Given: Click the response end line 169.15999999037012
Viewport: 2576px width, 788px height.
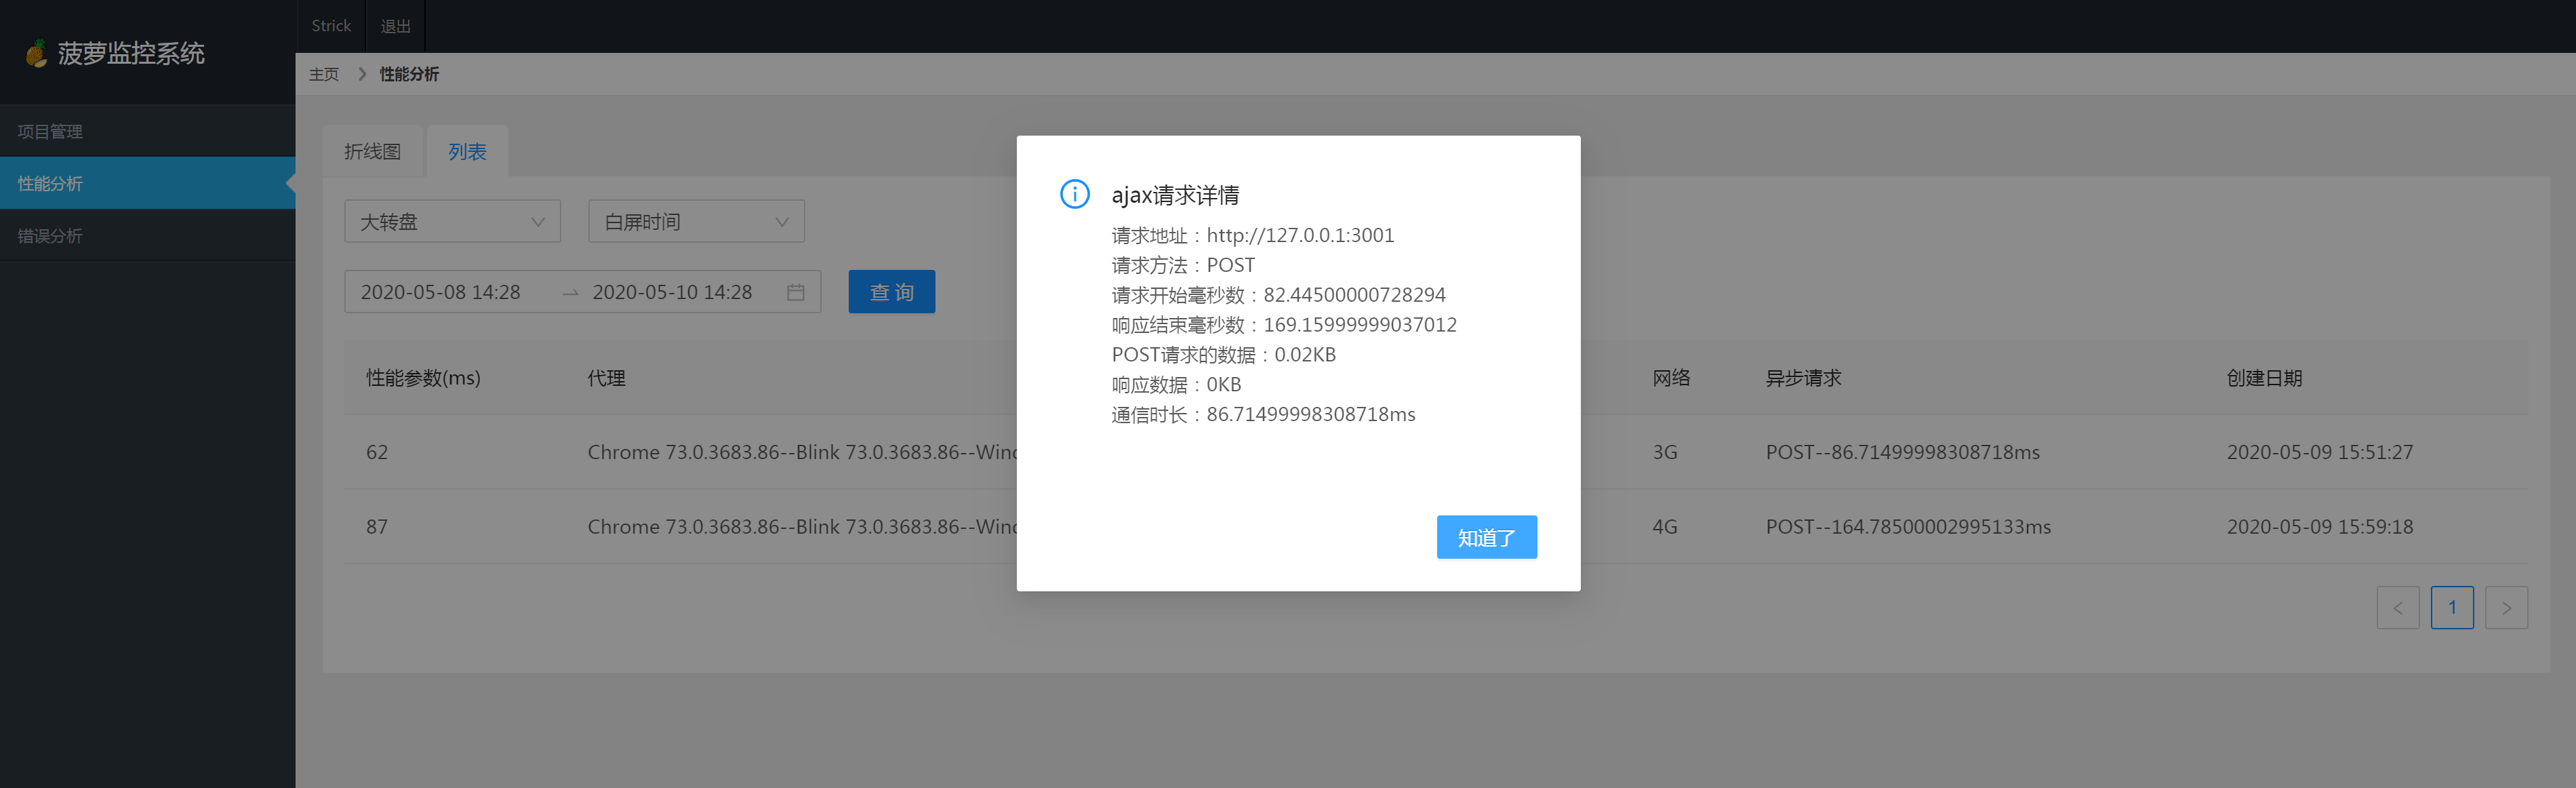Looking at the screenshot, I should tap(1284, 325).
